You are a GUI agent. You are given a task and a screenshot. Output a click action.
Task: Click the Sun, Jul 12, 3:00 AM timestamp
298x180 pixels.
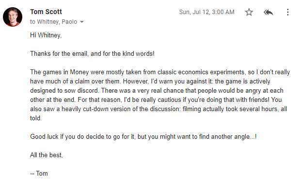[x=207, y=12]
